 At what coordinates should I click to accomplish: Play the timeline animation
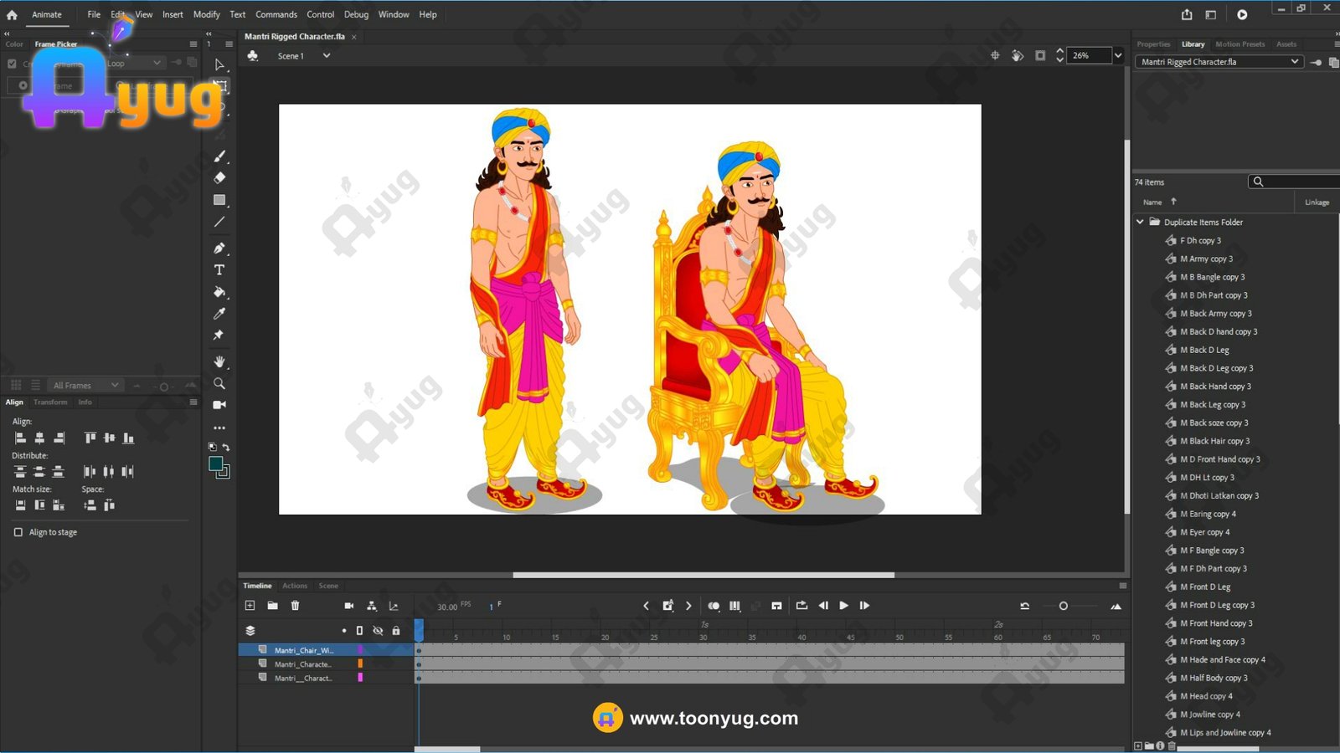843,606
